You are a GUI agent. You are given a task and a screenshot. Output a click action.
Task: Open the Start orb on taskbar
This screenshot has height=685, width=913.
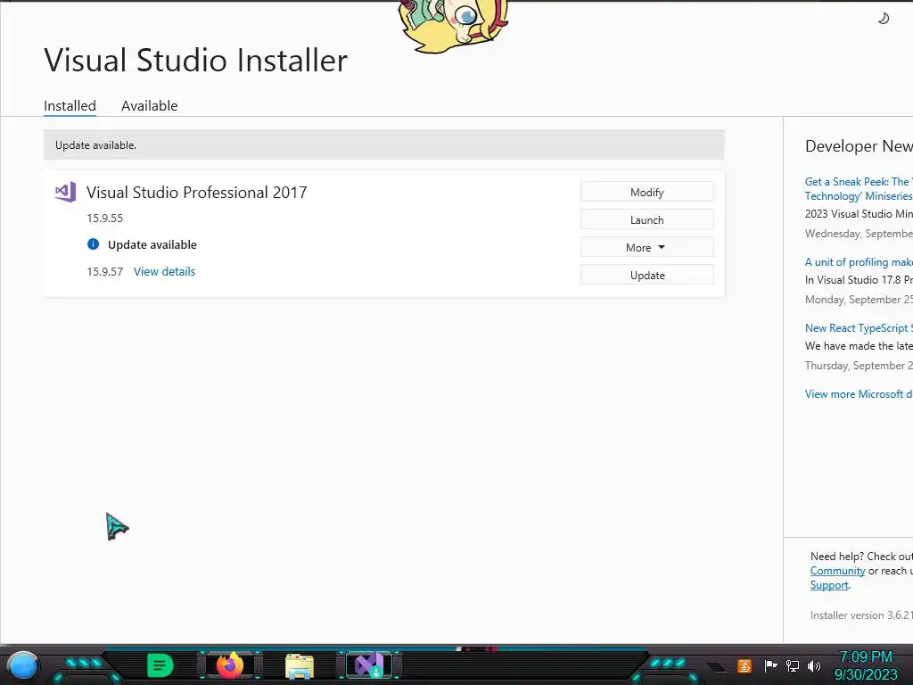[x=23, y=665]
